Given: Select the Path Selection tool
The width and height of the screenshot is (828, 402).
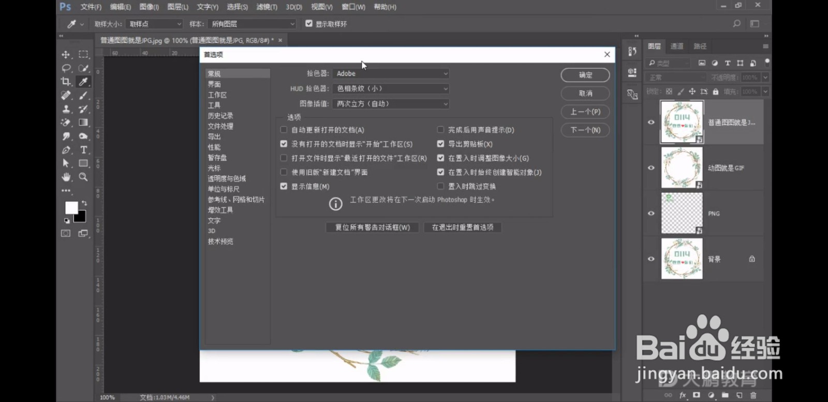Looking at the screenshot, I should click(66, 163).
